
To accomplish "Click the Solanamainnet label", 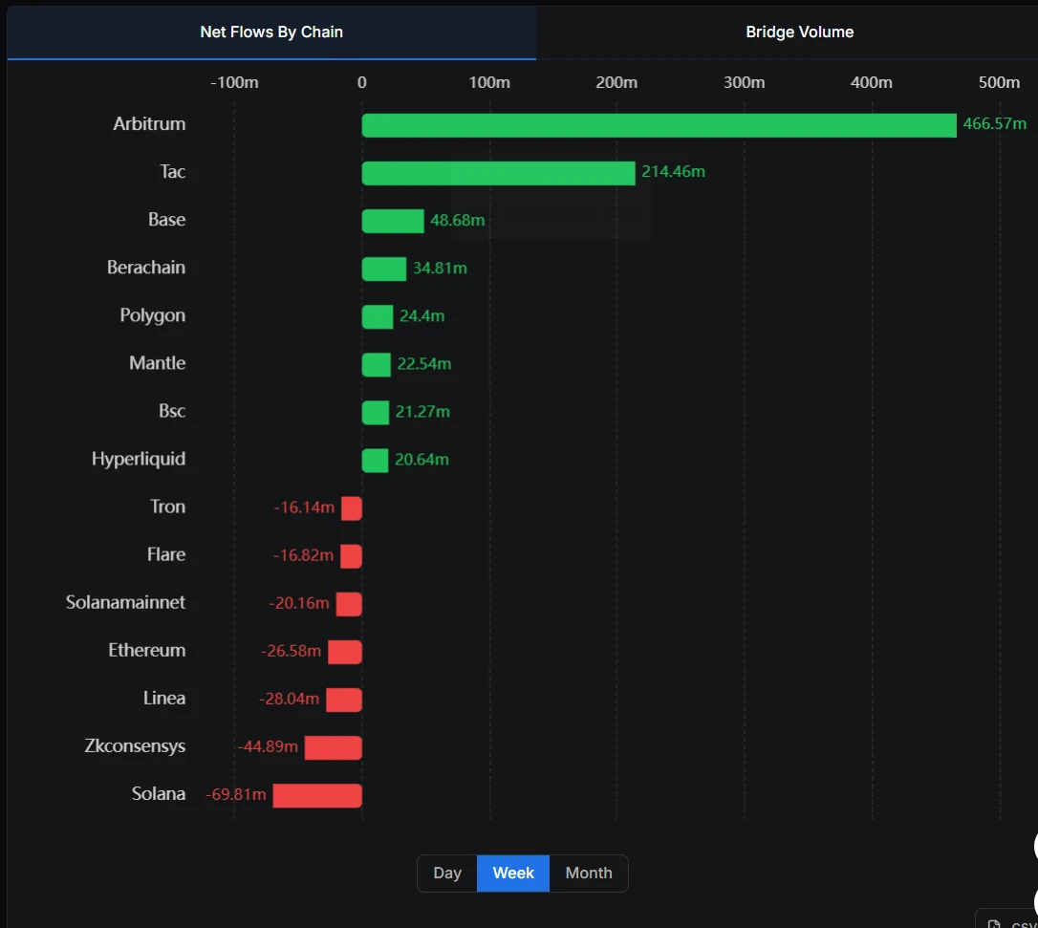I will click(125, 602).
